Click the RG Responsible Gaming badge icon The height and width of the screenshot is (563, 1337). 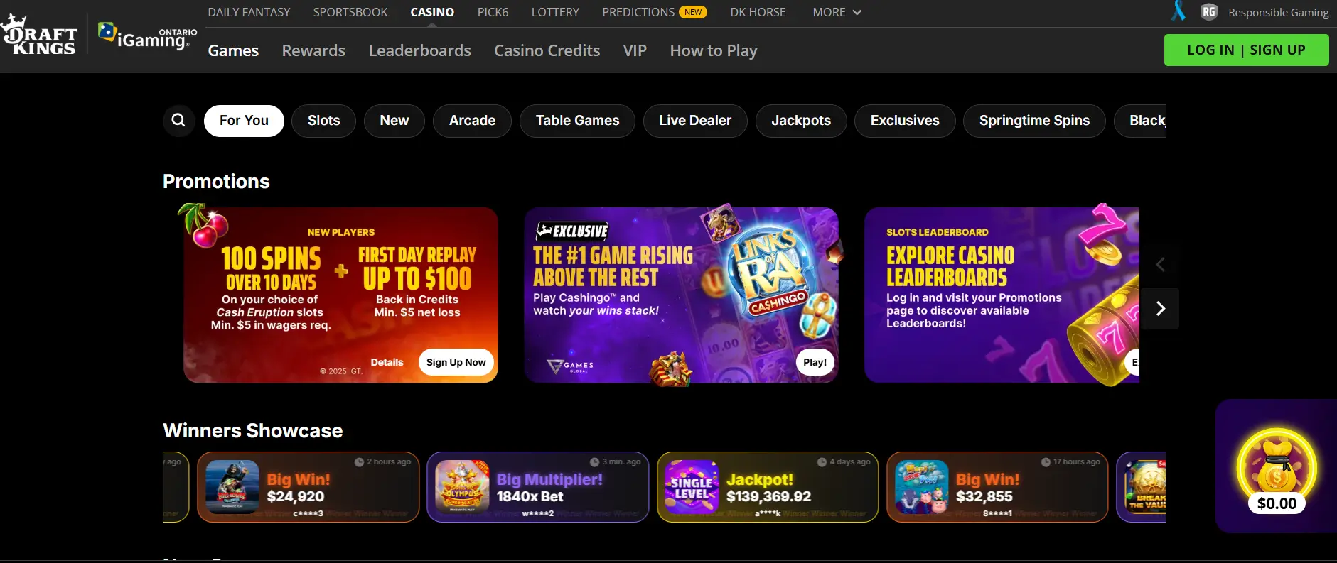tap(1208, 12)
